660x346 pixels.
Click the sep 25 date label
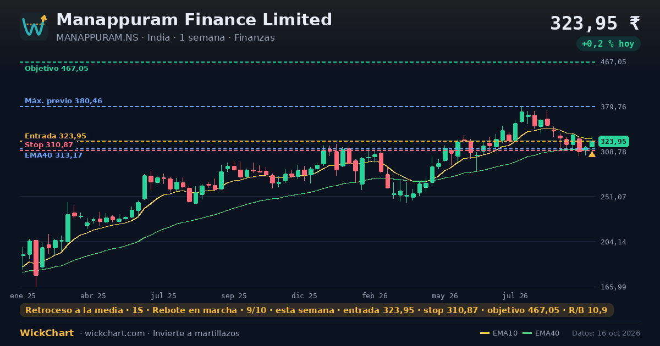click(x=234, y=295)
